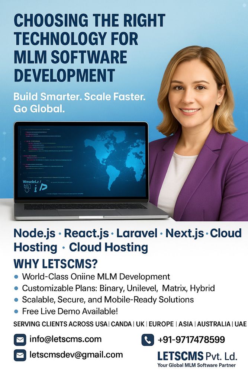Click 'SERVING CLIENTS ACROSS USA' text
Viewport: 248px width, 372px height.
[61, 324]
